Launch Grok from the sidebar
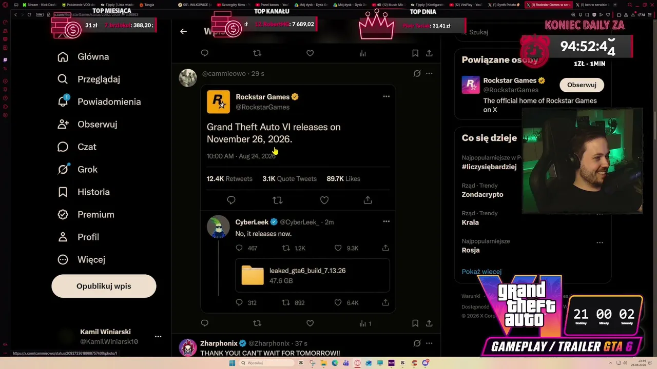Screen dimensions: 657x369 [x=78, y=170]
